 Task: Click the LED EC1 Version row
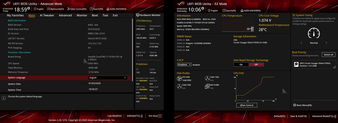(x=66, y=39)
